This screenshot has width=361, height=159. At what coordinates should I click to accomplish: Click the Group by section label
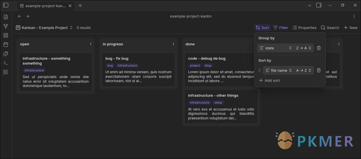[x=267, y=38]
